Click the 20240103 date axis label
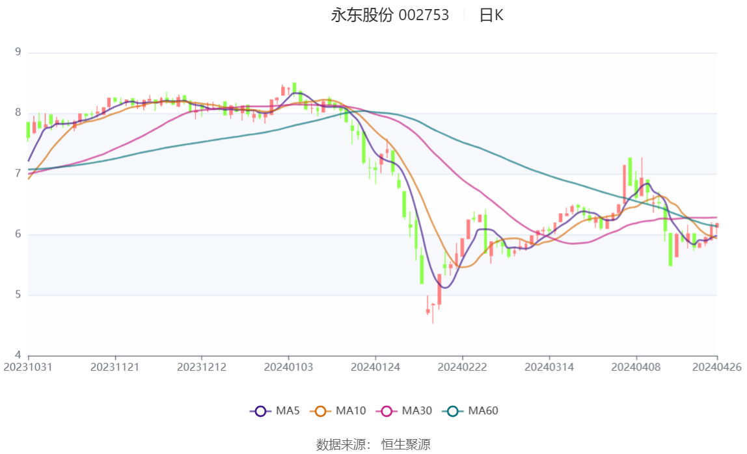The width and height of the screenshot is (747, 454). [288, 368]
